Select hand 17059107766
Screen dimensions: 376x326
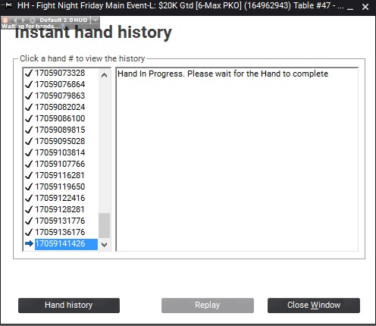(x=60, y=164)
